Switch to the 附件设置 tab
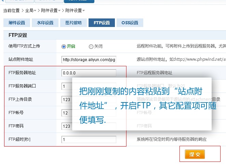Screen dimensions: 226x166 coord(17,23)
